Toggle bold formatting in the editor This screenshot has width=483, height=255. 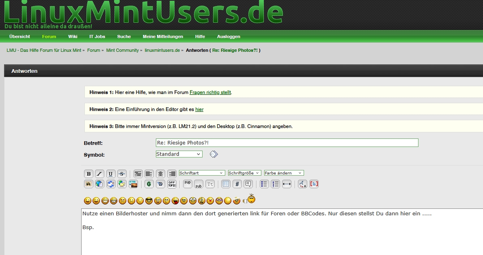tap(88, 174)
